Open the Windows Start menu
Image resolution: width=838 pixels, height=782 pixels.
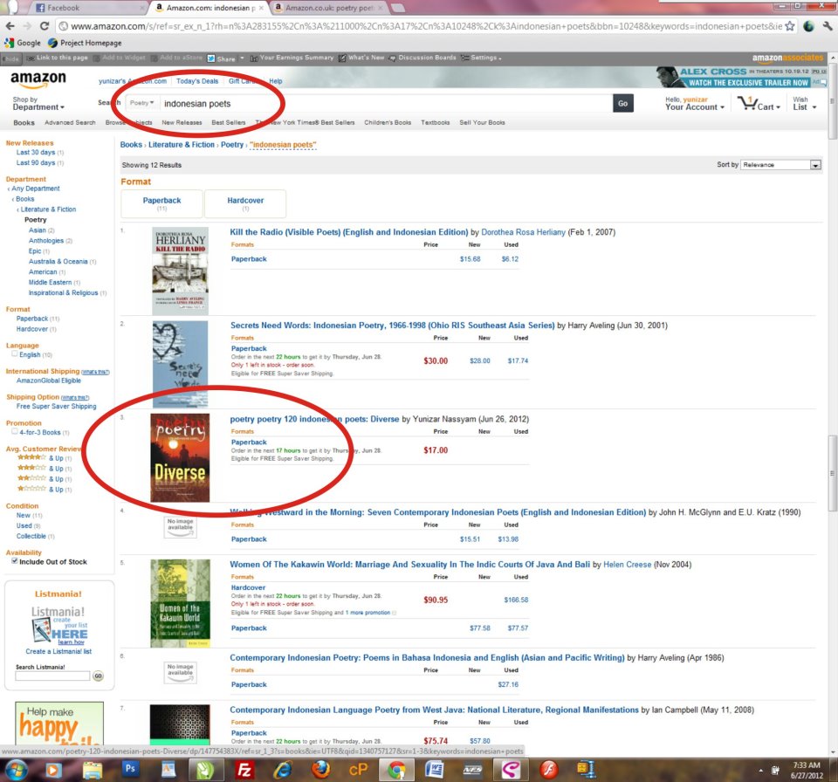click(16, 770)
